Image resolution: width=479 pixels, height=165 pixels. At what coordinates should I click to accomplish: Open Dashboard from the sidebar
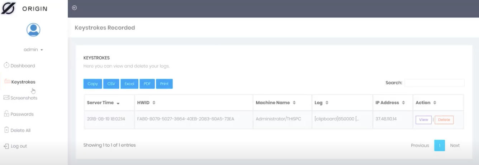click(23, 66)
